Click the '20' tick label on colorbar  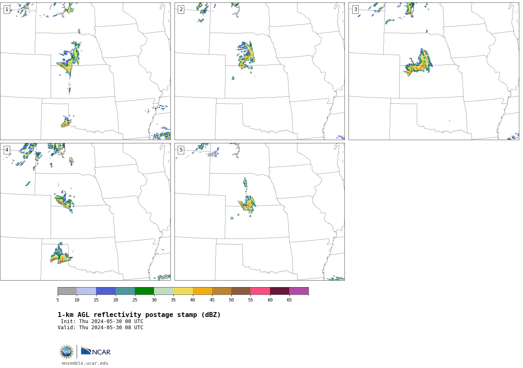[116, 300]
